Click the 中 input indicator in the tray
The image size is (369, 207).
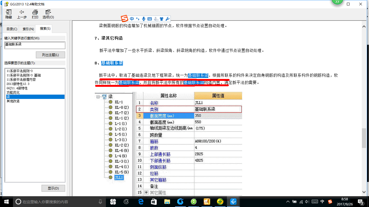tap(323, 201)
